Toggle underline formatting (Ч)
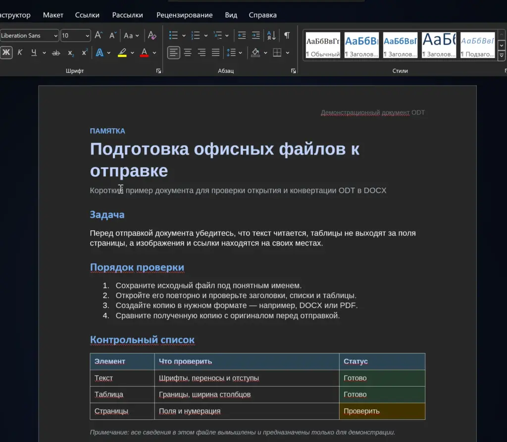507x442 pixels. click(34, 52)
